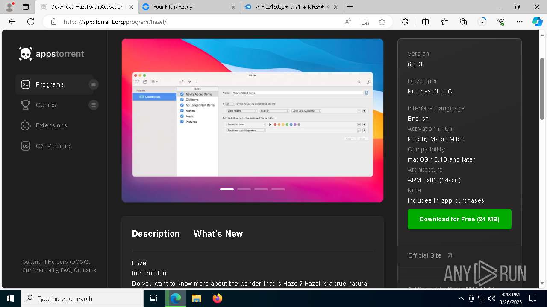The height and width of the screenshot is (307, 547).
Task: Show hidden system tray icons
Action: pyautogui.click(x=461, y=298)
